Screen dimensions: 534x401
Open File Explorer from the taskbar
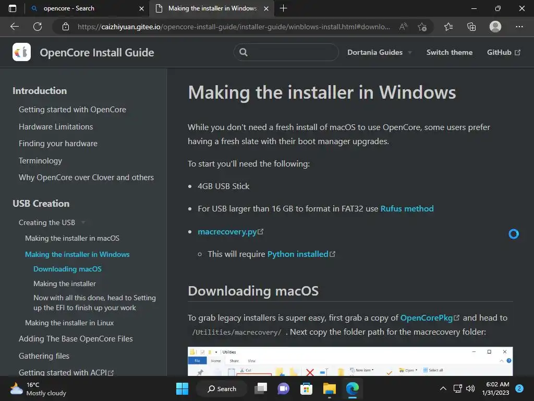click(330, 388)
